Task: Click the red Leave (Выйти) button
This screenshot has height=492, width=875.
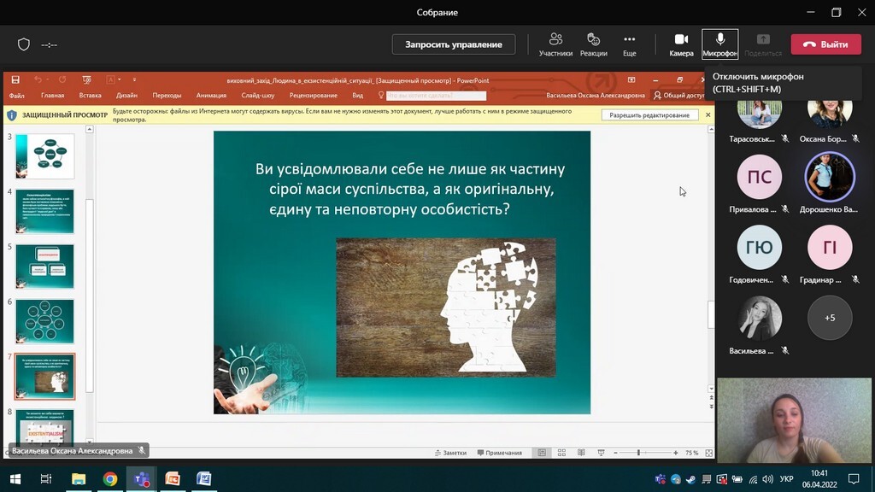Action: coord(825,44)
